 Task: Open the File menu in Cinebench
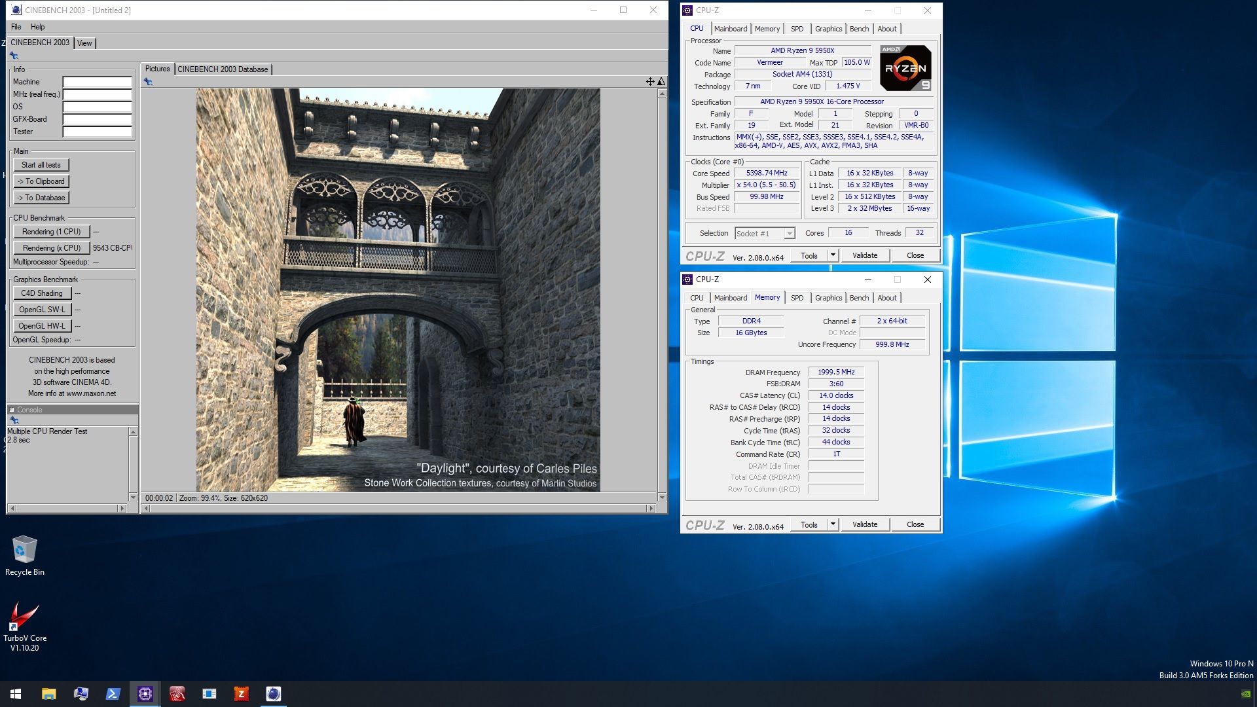pyautogui.click(x=16, y=27)
